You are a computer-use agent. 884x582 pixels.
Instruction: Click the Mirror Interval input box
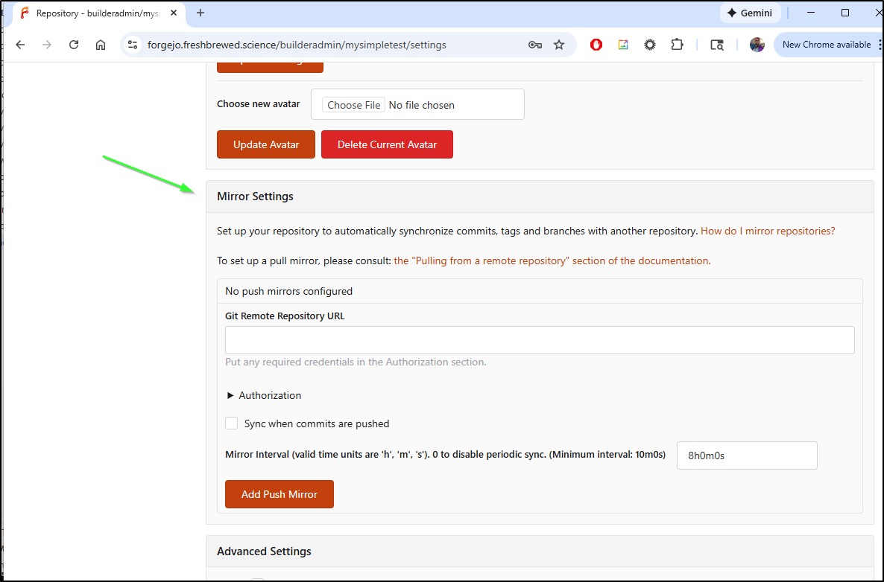click(746, 455)
